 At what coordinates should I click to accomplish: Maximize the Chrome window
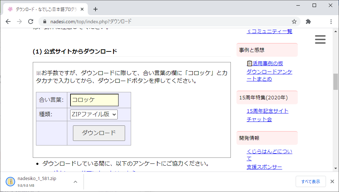pos(314,5)
